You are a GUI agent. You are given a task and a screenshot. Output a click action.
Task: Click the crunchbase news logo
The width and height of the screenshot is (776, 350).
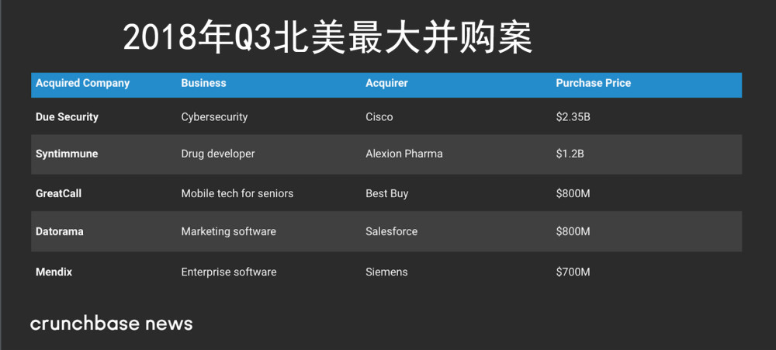[111, 323]
